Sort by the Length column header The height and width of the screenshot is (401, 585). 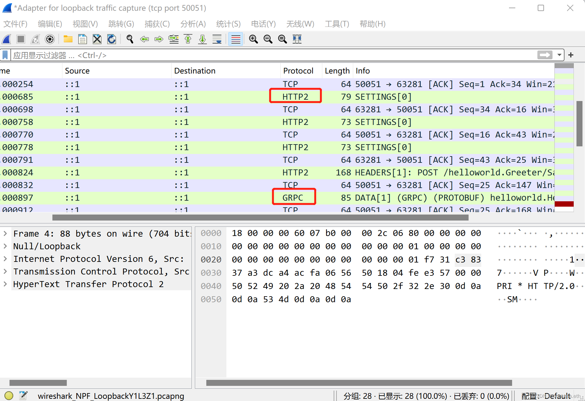pos(337,71)
